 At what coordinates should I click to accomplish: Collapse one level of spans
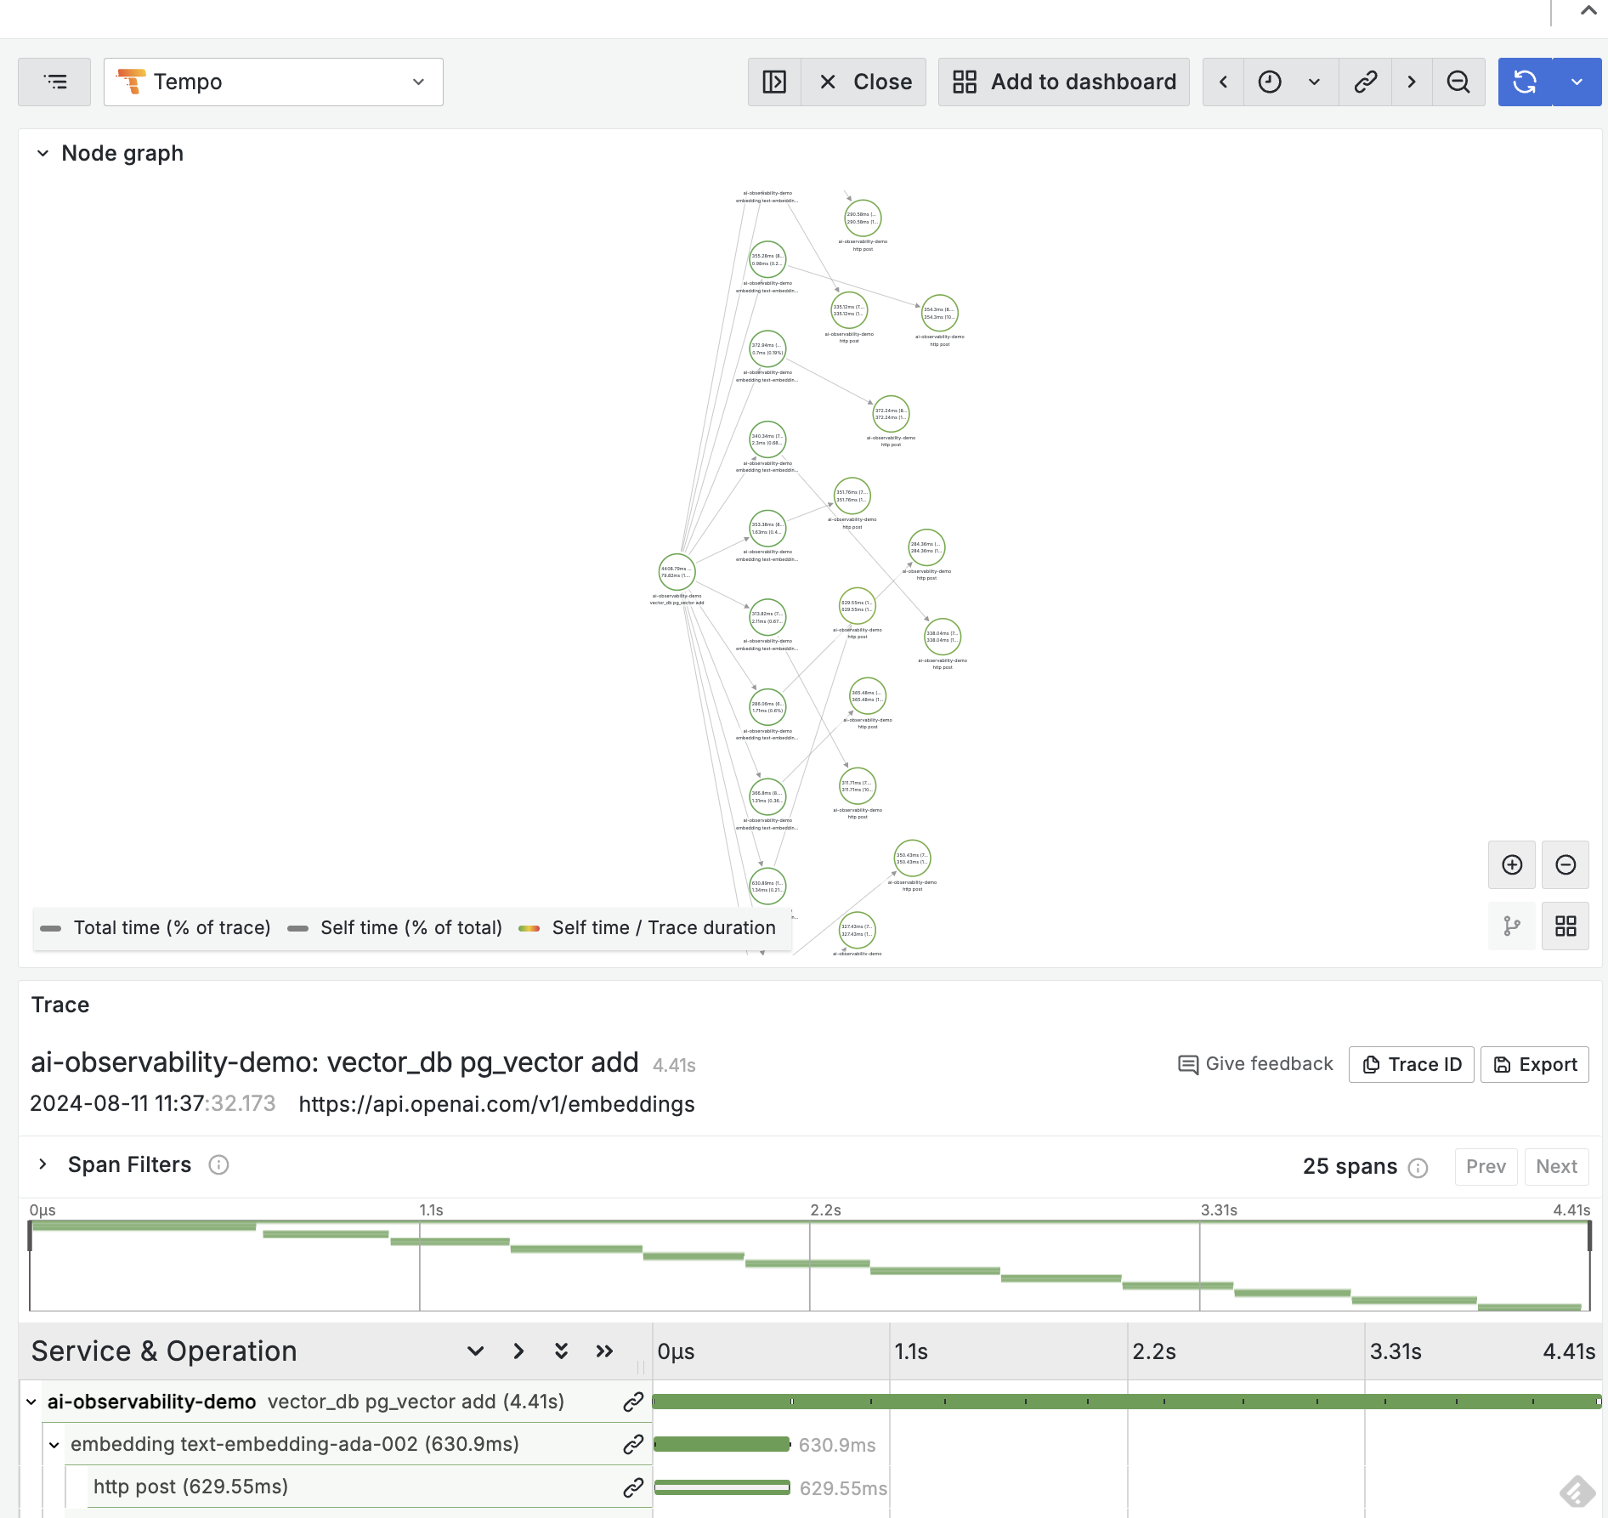518,1351
